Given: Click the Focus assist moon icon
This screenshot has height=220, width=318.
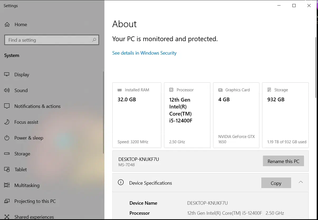Looking at the screenshot, I should click(x=7, y=122).
